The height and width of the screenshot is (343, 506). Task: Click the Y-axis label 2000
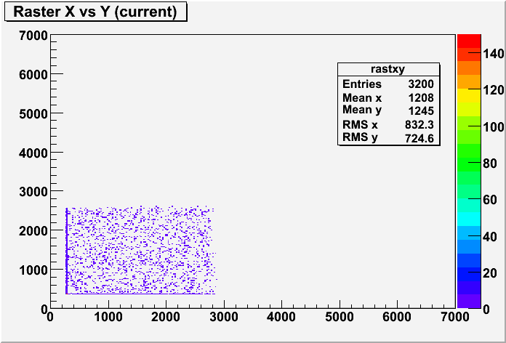33,230
